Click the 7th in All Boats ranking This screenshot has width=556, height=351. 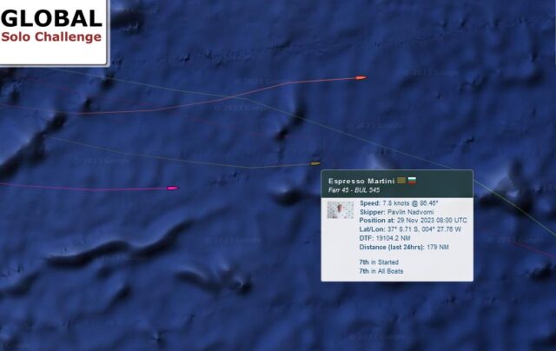coord(381,271)
